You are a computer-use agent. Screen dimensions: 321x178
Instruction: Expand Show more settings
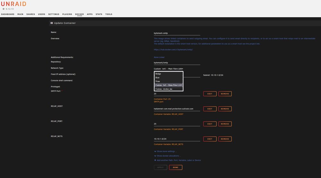pyautogui.click(x=165, y=151)
